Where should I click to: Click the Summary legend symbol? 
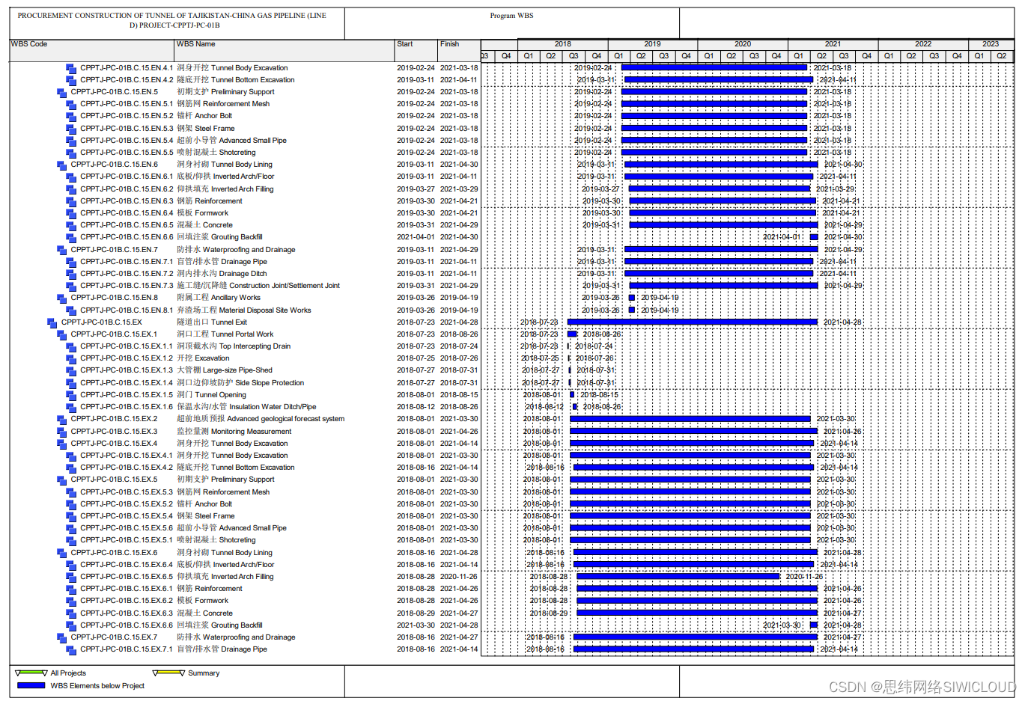click(166, 673)
